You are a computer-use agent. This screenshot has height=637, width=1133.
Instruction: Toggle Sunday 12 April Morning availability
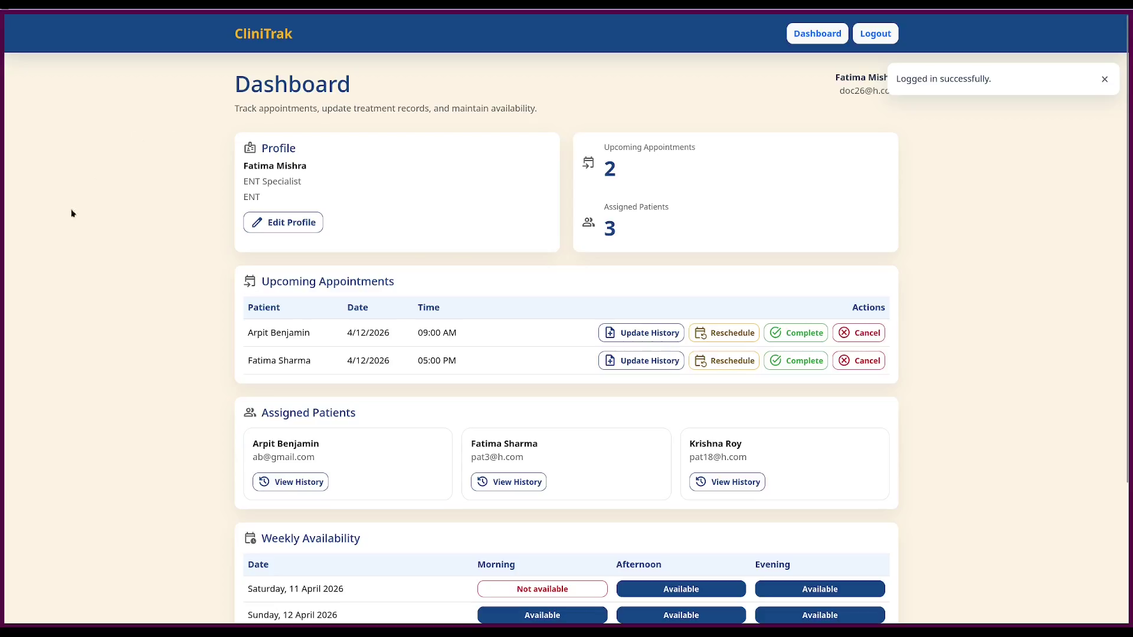click(x=542, y=615)
